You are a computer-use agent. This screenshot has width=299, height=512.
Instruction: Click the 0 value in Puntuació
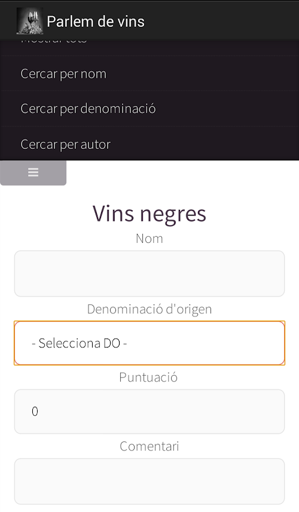pos(35,412)
